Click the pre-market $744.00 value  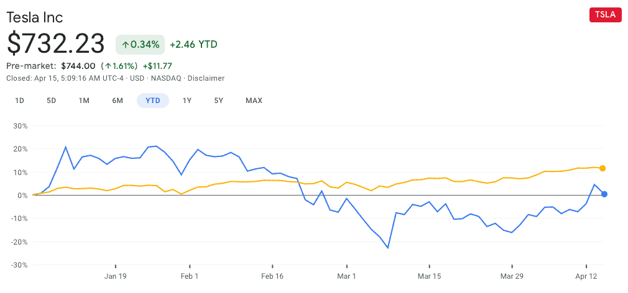[78, 66]
